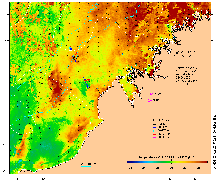Click the colorbar tick label 23

(130, 168)
